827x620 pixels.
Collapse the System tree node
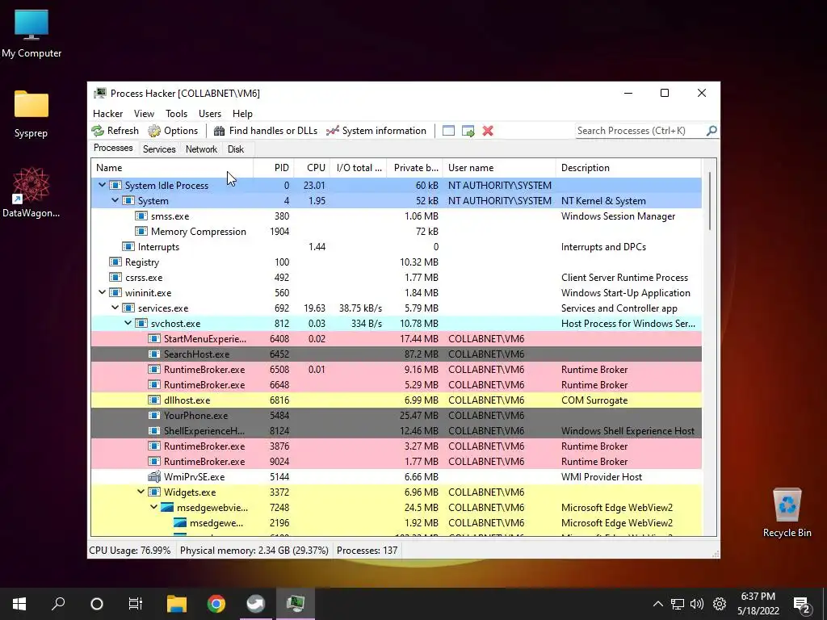[x=115, y=200]
